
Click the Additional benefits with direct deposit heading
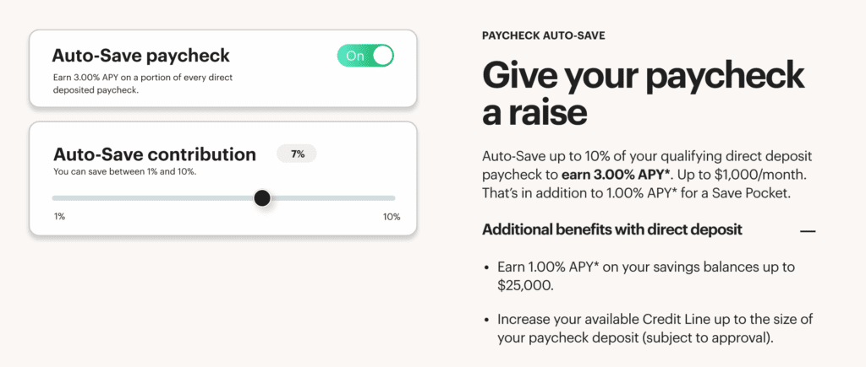tap(612, 229)
